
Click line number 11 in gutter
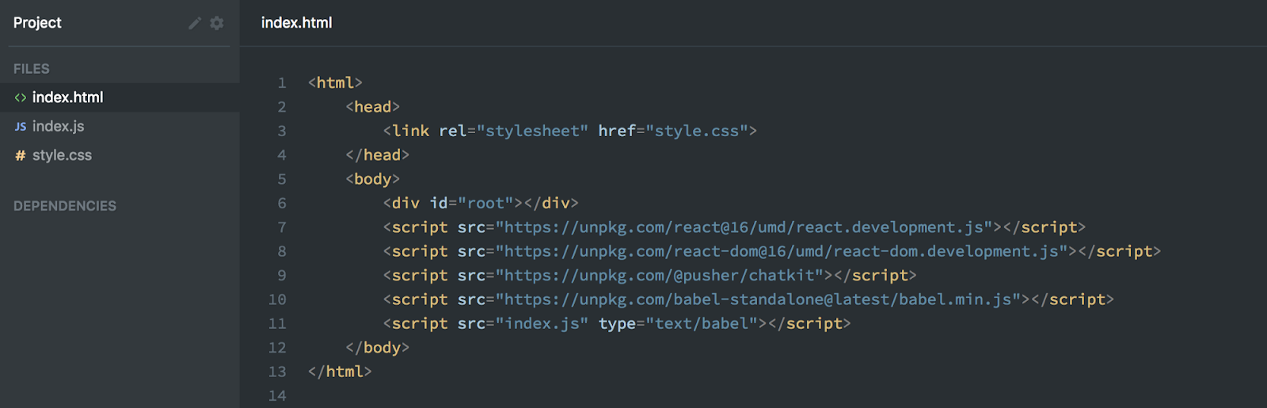coord(277,323)
